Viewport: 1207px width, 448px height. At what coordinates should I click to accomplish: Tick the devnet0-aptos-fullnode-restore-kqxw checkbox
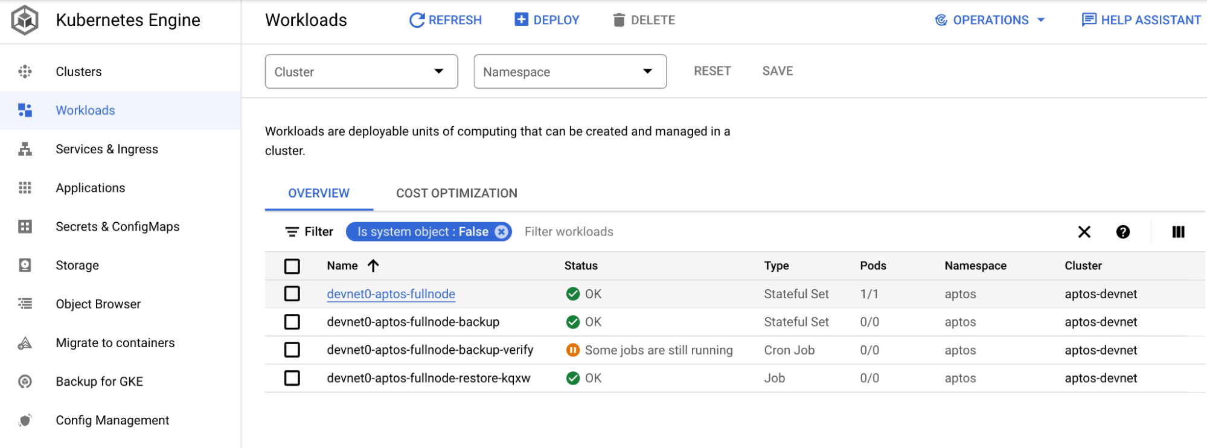[x=292, y=378]
